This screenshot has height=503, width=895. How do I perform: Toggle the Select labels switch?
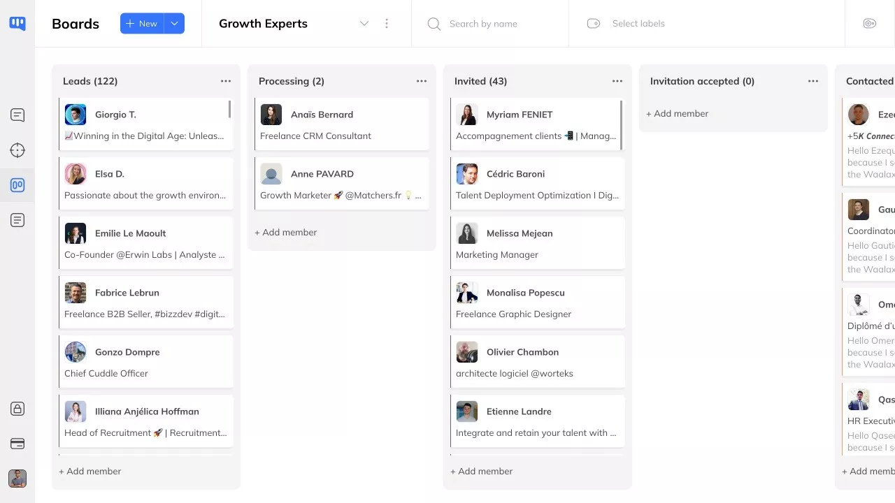pyautogui.click(x=594, y=24)
